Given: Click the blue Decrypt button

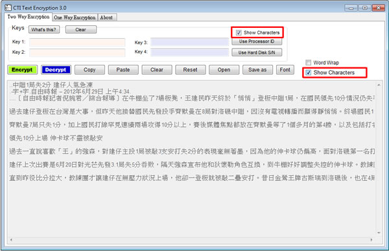Looking at the screenshot, I should pos(56,70).
